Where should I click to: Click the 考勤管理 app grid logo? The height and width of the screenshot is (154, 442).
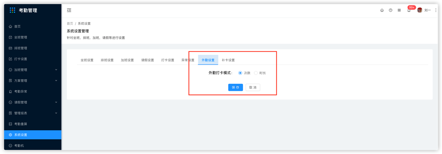point(12,10)
